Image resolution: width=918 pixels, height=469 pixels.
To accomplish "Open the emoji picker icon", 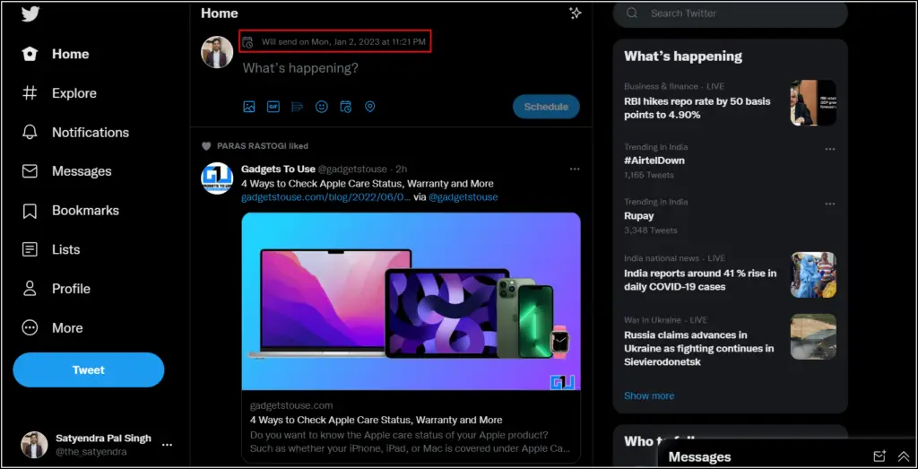I will point(322,107).
